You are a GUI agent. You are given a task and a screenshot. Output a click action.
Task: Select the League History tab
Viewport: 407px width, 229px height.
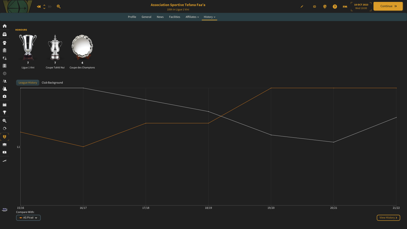tap(28, 83)
